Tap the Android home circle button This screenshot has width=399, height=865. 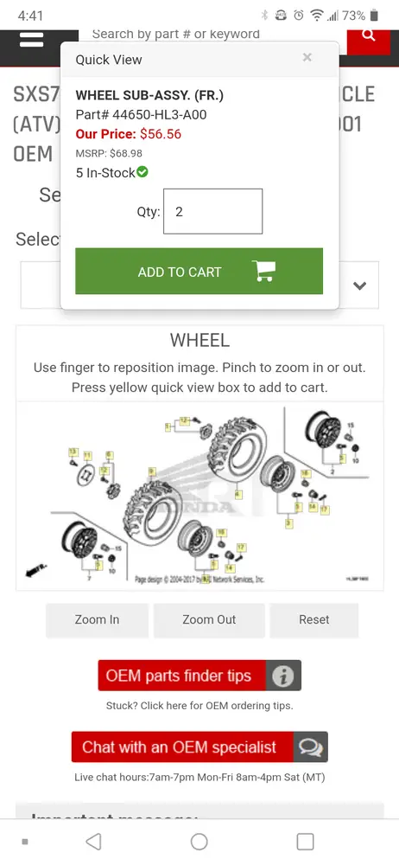pyautogui.click(x=199, y=842)
